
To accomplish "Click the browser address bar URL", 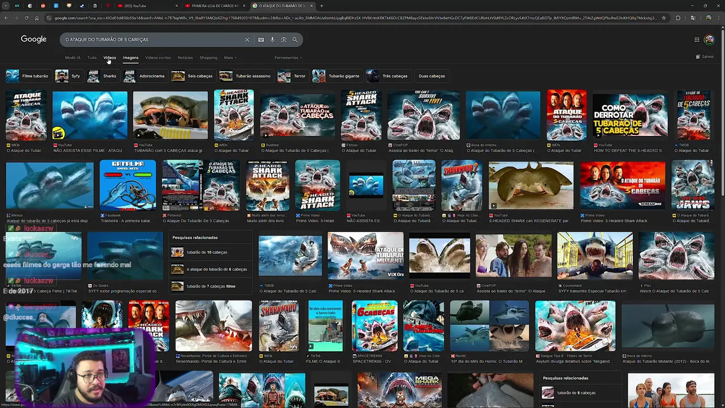I will click(x=356, y=18).
